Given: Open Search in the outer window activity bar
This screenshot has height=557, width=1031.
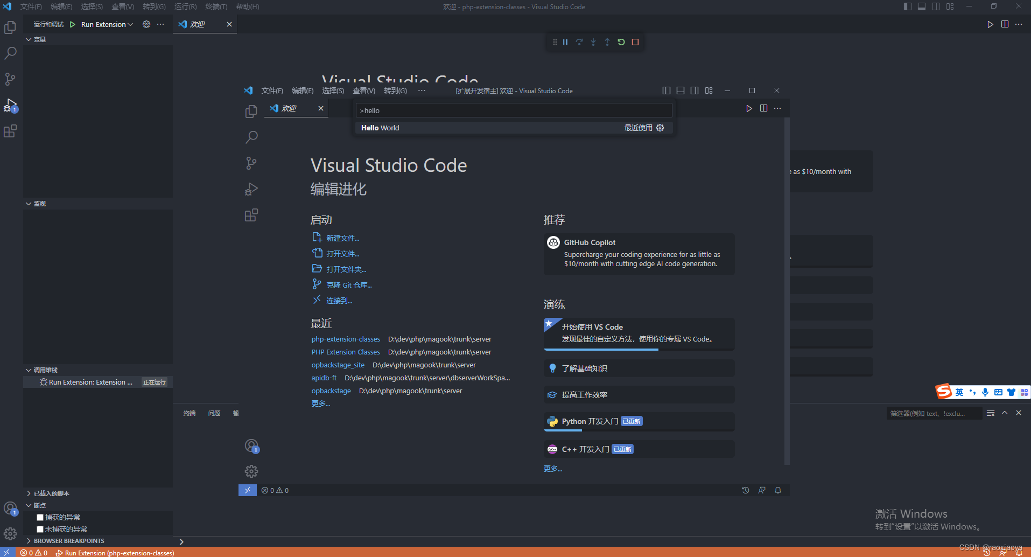Looking at the screenshot, I should [10, 53].
